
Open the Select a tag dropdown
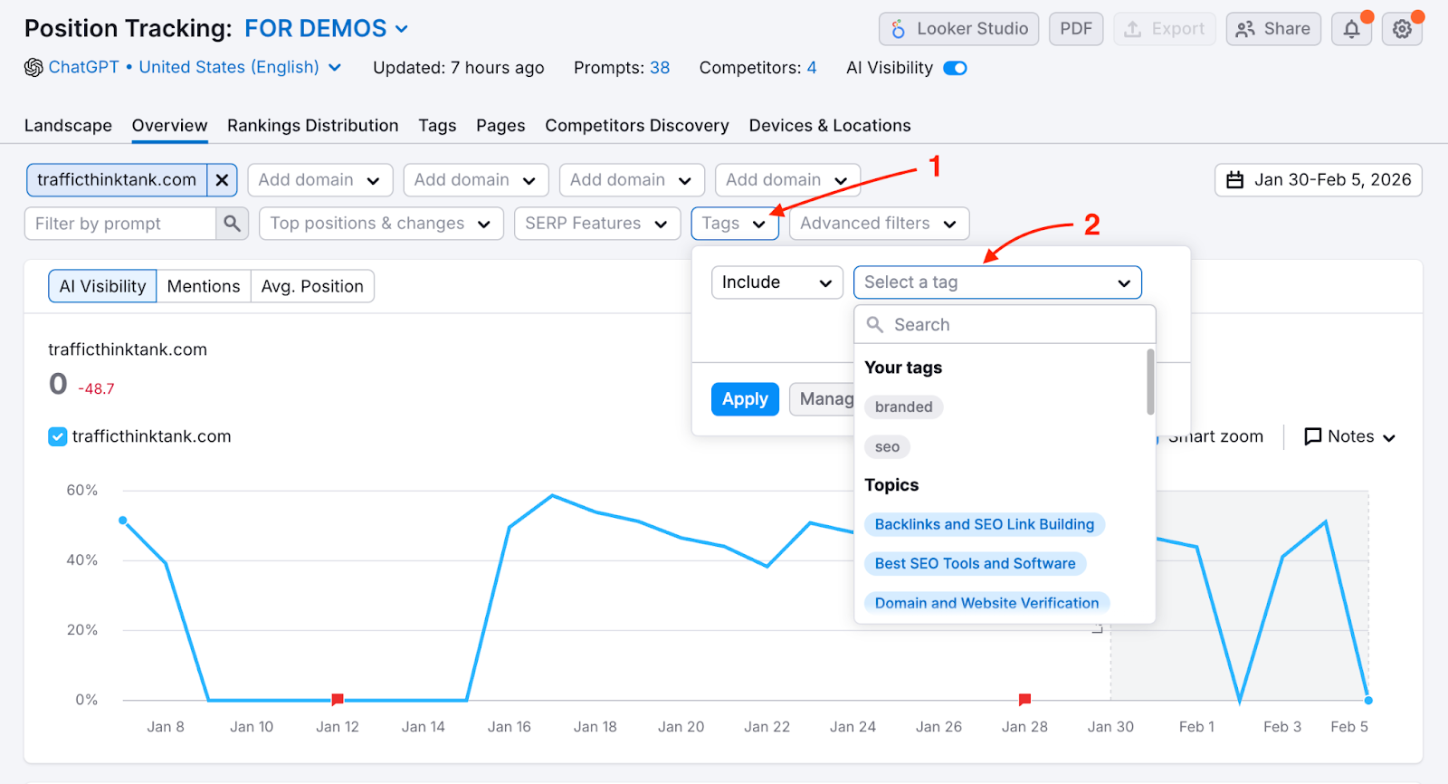997,282
